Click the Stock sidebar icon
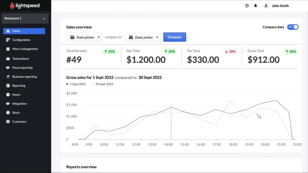 pyautogui.click(x=8, y=113)
